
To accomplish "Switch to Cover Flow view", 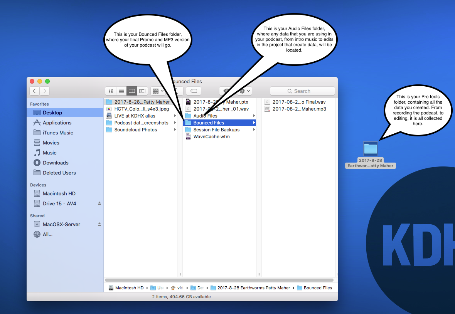I will (143, 91).
